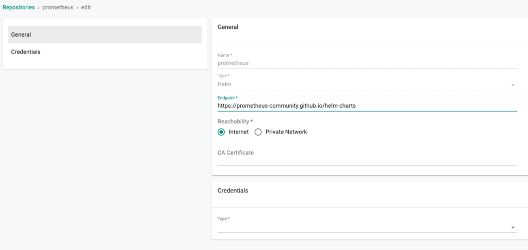This screenshot has width=528, height=250.
Task: Open the Repositories breadcrumb link
Action: tap(19, 8)
